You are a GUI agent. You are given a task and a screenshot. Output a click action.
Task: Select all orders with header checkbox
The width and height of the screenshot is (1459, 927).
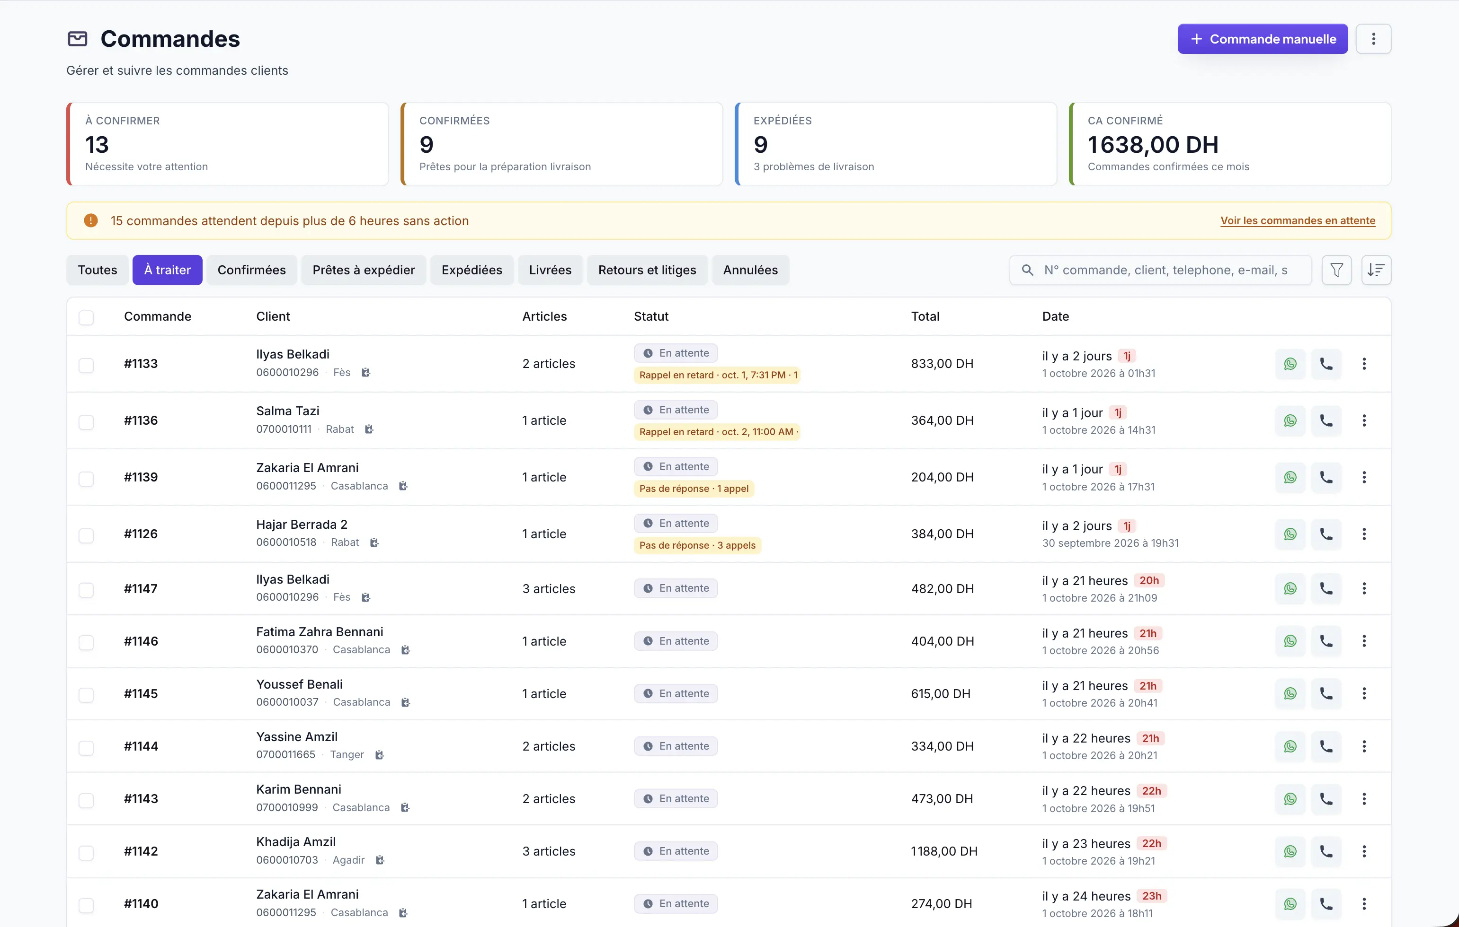click(x=86, y=317)
